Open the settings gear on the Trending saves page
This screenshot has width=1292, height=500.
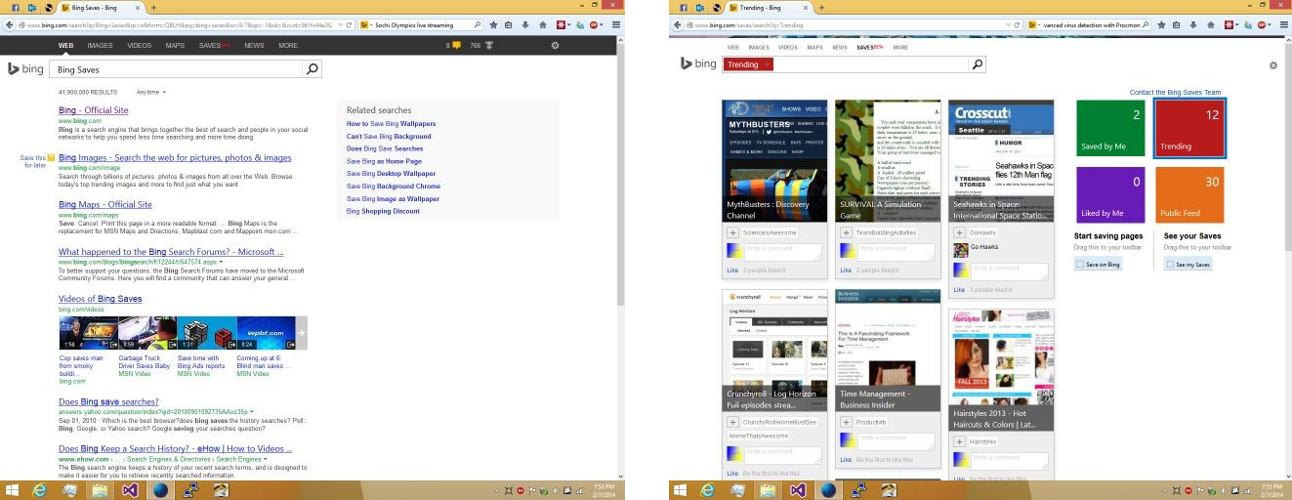pos(1272,65)
